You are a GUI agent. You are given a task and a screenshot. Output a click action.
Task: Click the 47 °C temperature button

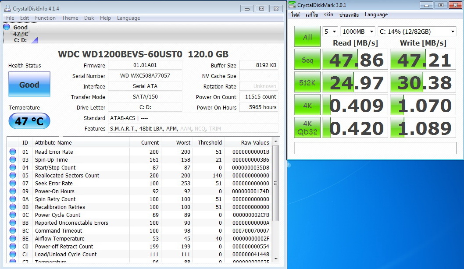coord(29,121)
